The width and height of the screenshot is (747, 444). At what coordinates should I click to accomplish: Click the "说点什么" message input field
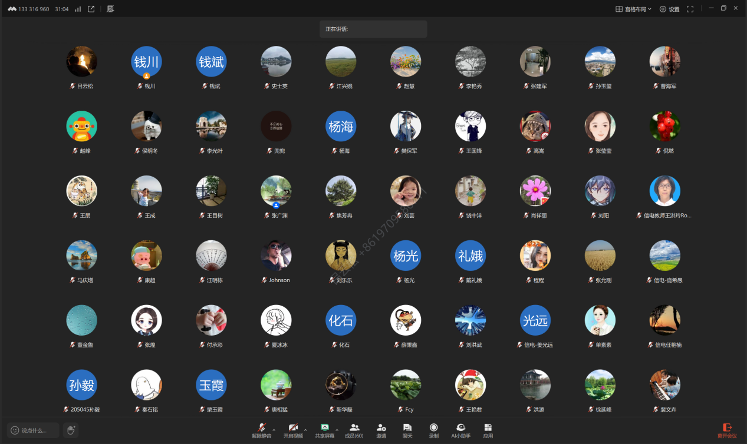(34, 430)
